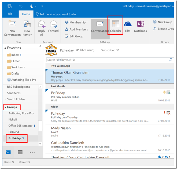Open the New Items menu

coord(27,28)
